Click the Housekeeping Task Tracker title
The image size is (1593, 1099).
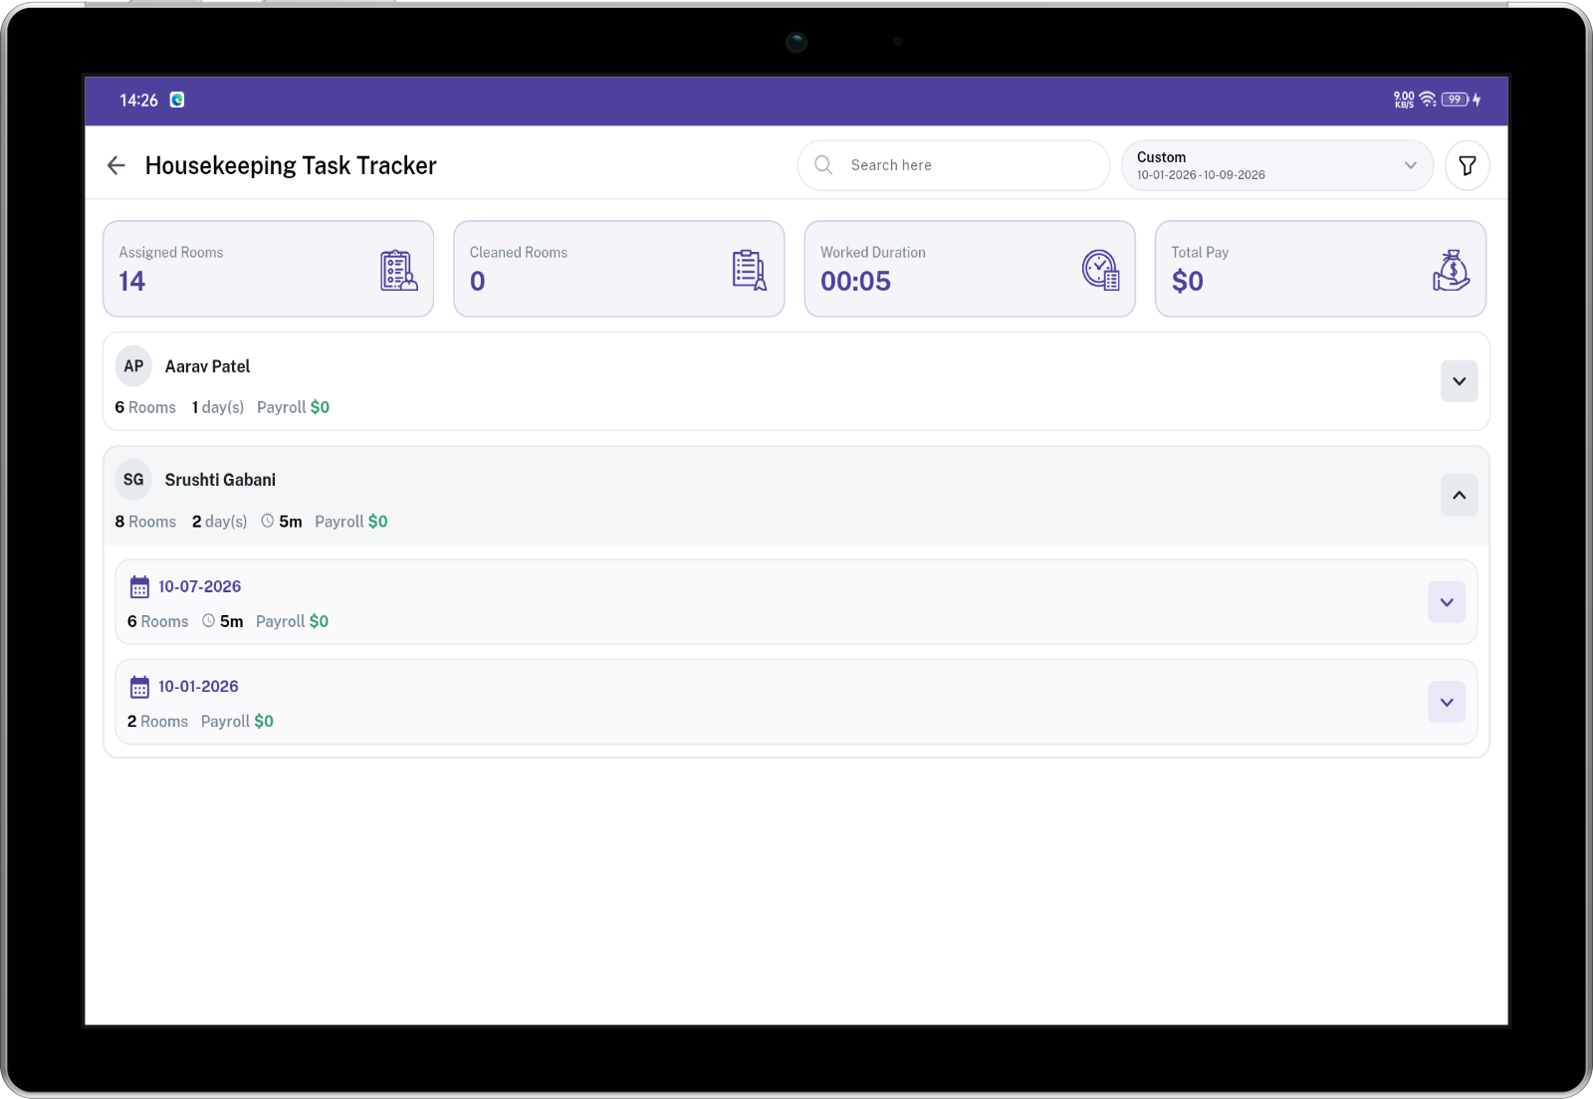pos(291,165)
